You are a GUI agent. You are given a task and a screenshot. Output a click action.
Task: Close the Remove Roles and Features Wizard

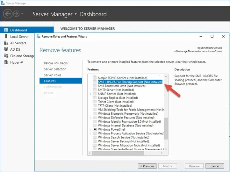[x=223, y=36]
